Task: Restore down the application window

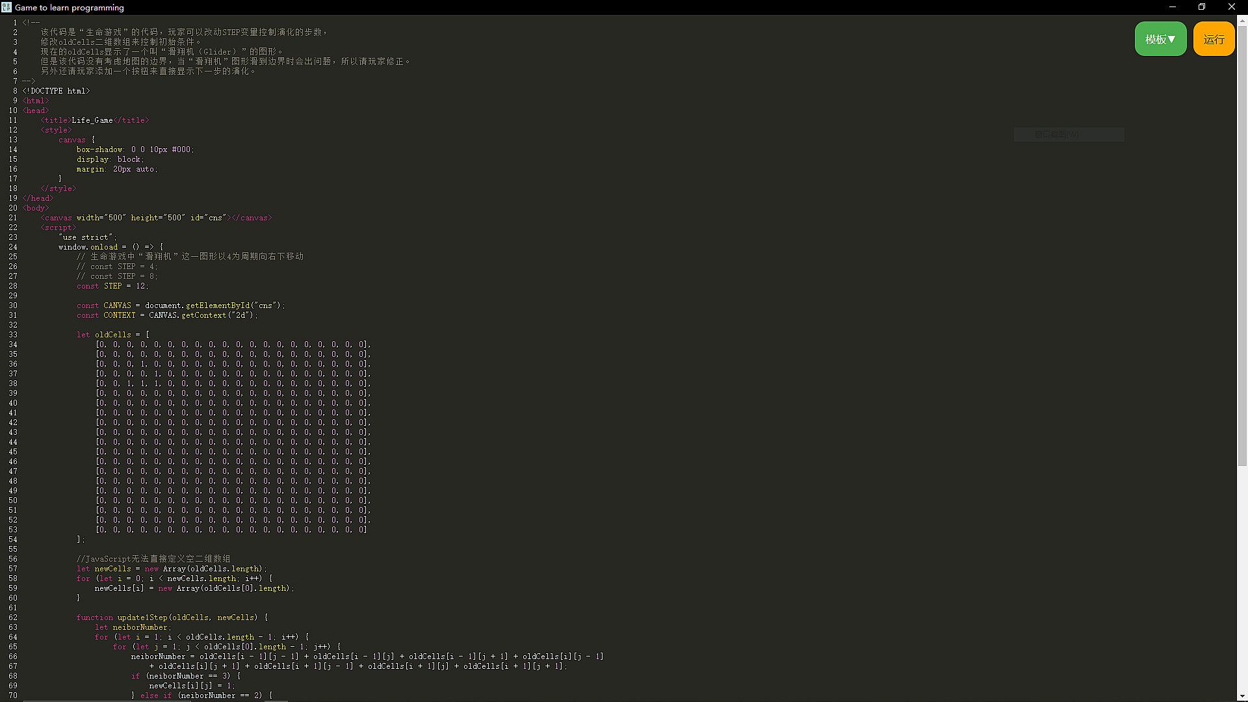Action: click(1202, 7)
